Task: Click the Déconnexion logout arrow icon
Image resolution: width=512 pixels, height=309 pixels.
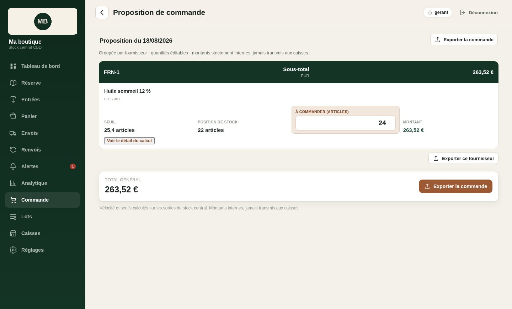Action: click(x=463, y=12)
